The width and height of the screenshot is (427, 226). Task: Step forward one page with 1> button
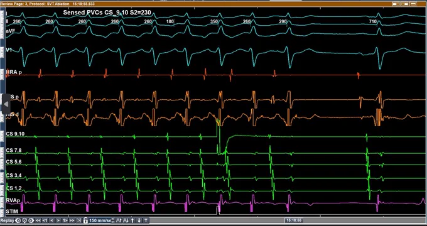(x=65, y=220)
